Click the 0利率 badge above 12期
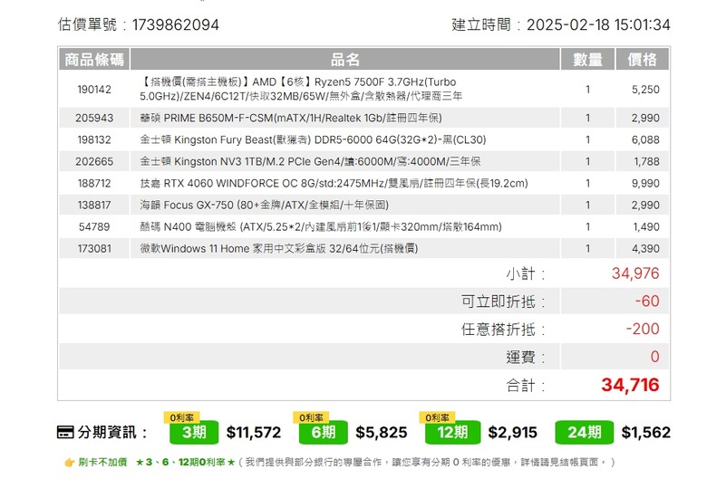Image resolution: width=707 pixels, height=479 pixels. click(x=438, y=417)
